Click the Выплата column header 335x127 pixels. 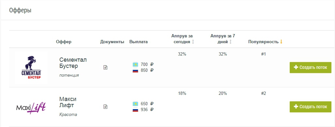(138, 42)
